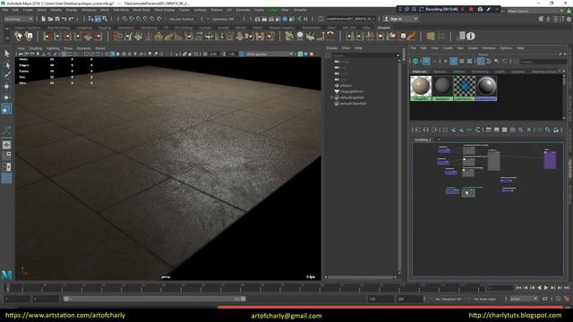Select the arrow Select tool in toolbox
Viewport: 573px width, 322px height.
6,54
